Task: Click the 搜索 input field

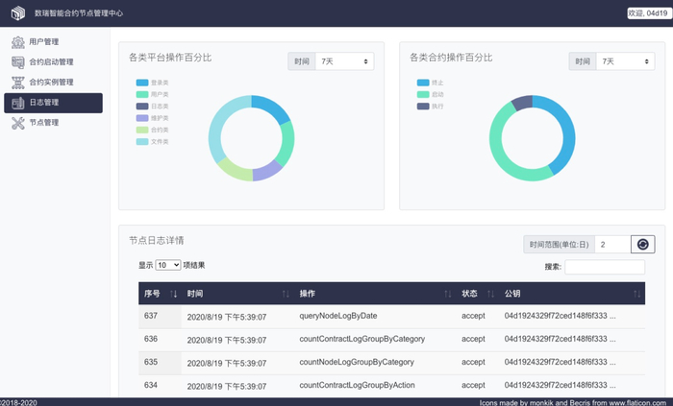Action: pyautogui.click(x=605, y=267)
